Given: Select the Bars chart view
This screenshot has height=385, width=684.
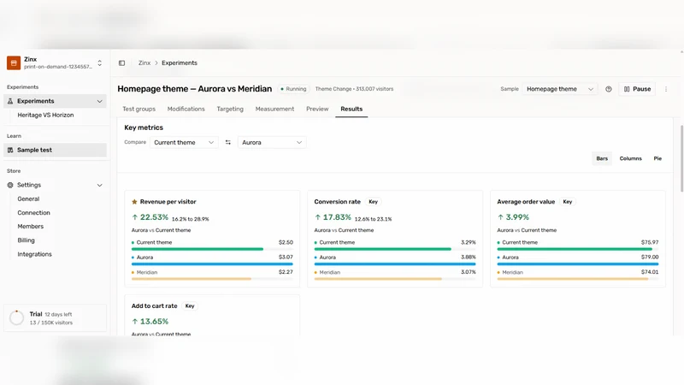Looking at the screenshot, I should coord(602,158).
